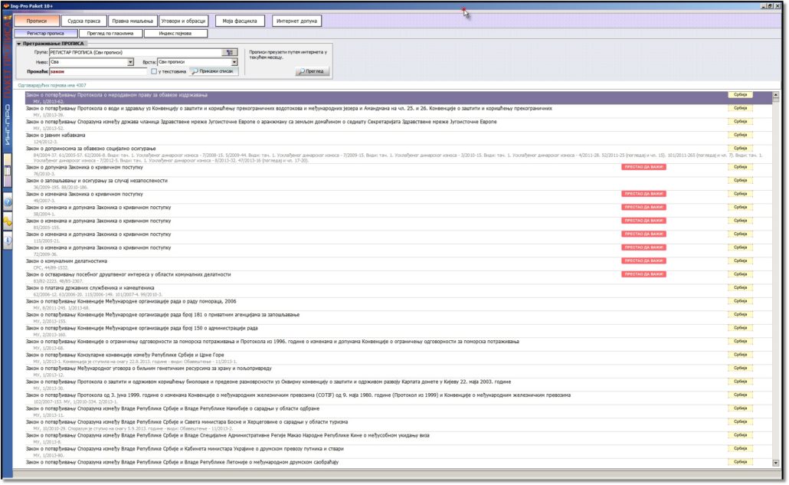This screenshot has height=485, width=789.
Task: Select the law on 'Републике Летоније' road transport
Action: tap(398, 462)
